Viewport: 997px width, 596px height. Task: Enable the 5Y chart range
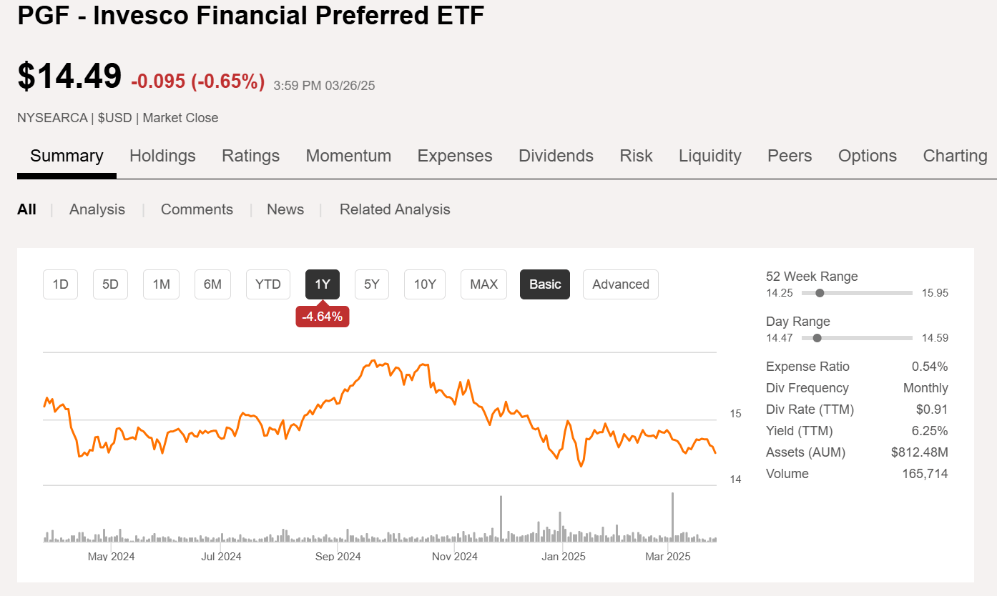point(371,284)
